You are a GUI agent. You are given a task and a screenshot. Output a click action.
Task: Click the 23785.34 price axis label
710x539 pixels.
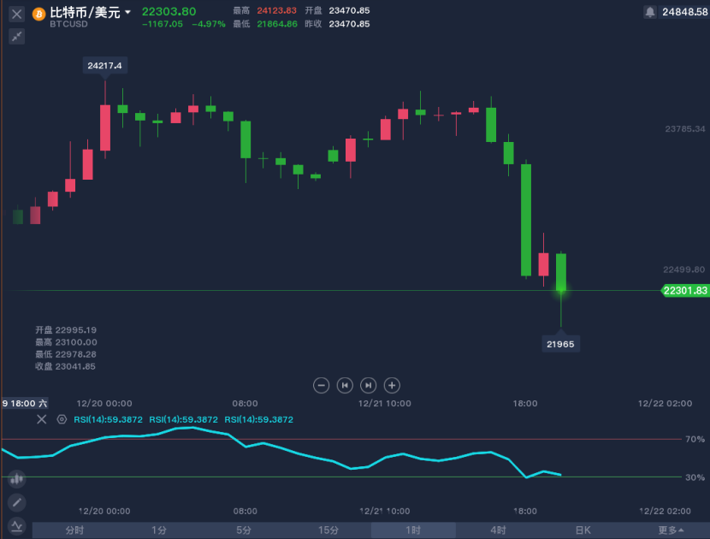point(685,129)
